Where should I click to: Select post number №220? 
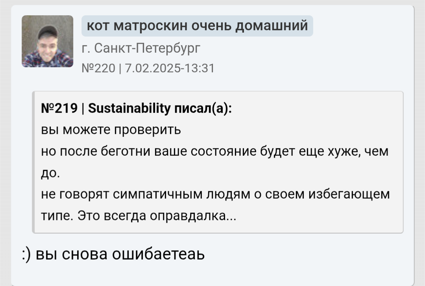coord(98,68)
